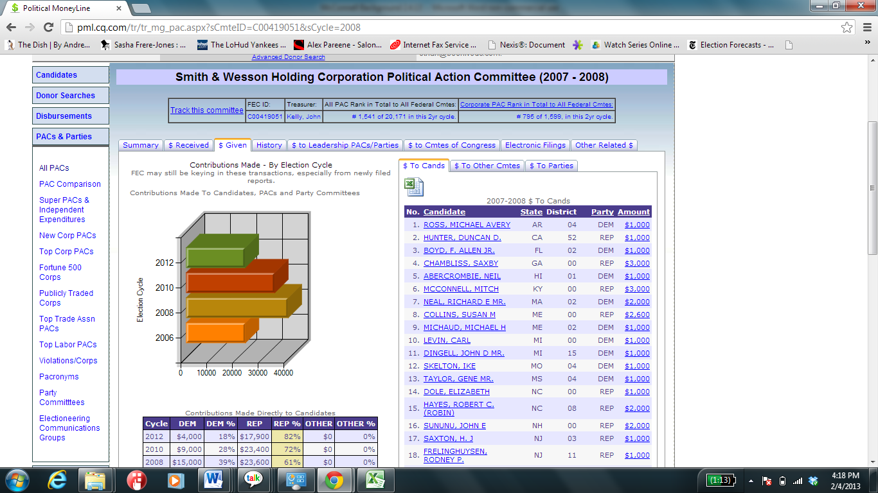
Task: Open Donor Searches sidebar section
Action: click(x=71, y=96)
